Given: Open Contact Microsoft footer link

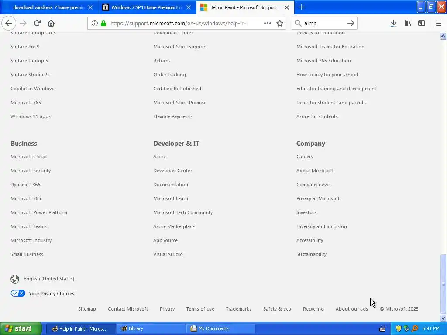Looking at the screenshot, I should click(x=128, y=309).
